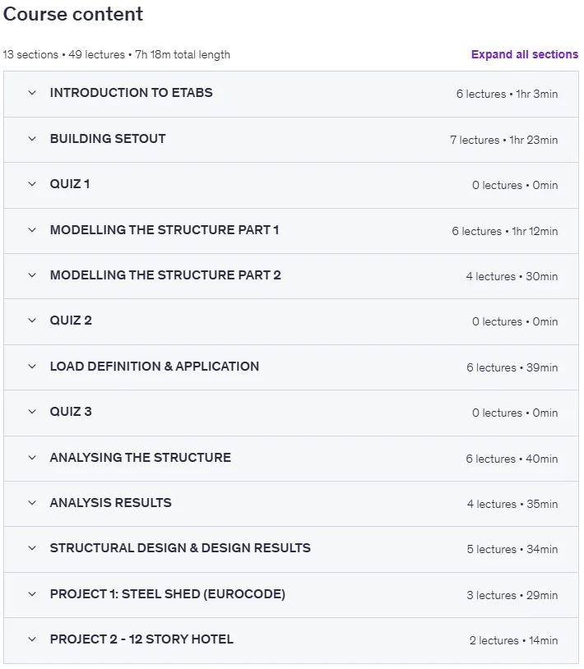
Task: Expand STRUCTURAL DESIGN & DESIGN RESULTS chevron
Action: pos(32,548)
